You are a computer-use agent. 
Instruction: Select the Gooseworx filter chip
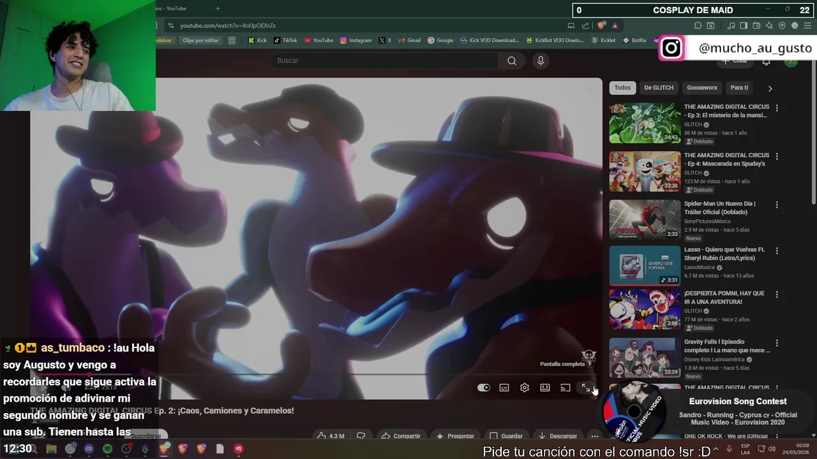[x=702, y=88]
